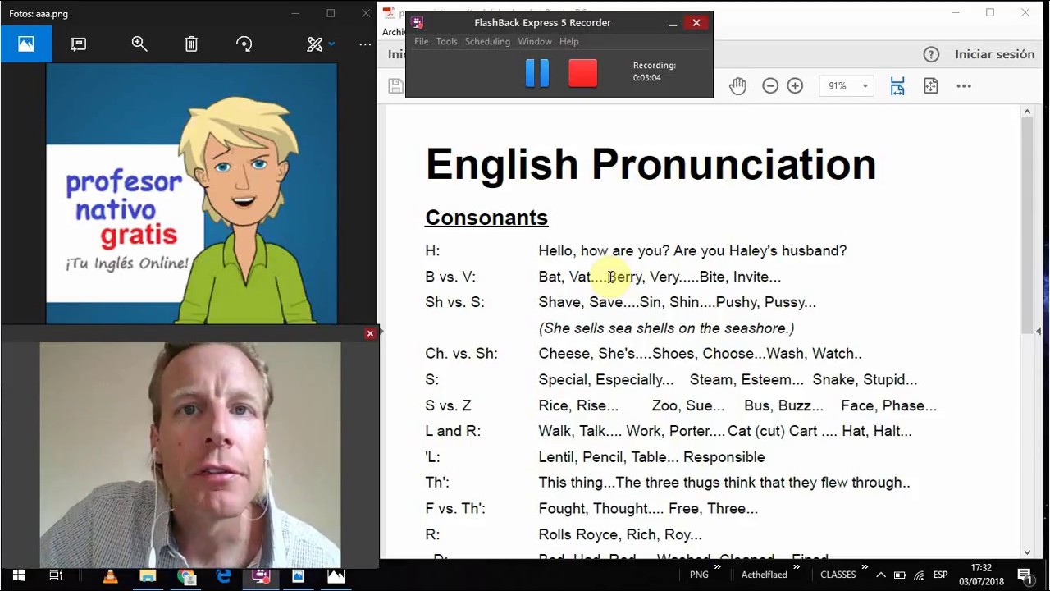Image resolution: width=1050 pixels, height=591 pixels.
Task: Click the 'She sells sea shells' sentence
Action: point(666,328)
